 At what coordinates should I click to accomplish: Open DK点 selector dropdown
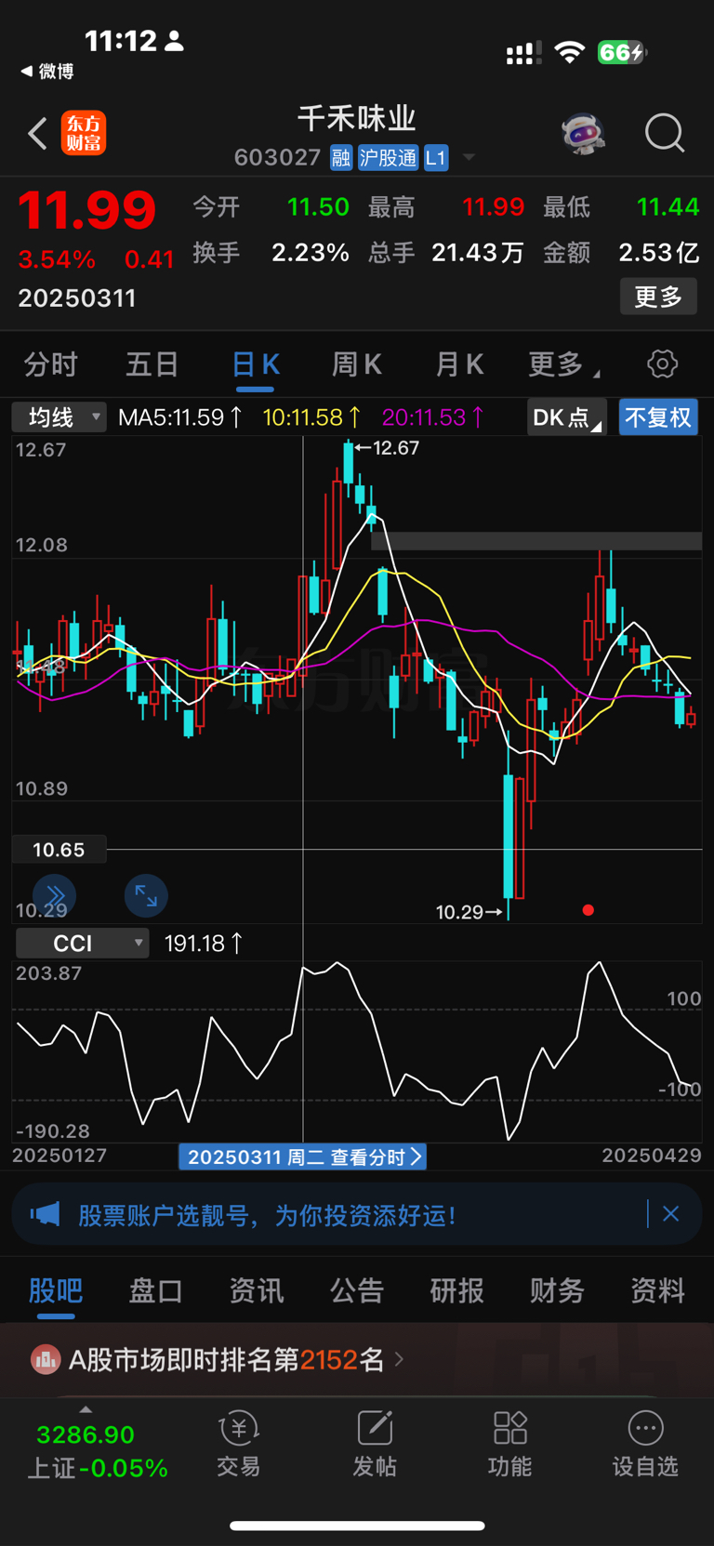pyautogui.click(x=567, y=417)
